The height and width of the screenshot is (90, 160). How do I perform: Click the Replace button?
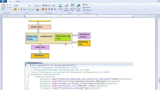click(x=86, y=7)
